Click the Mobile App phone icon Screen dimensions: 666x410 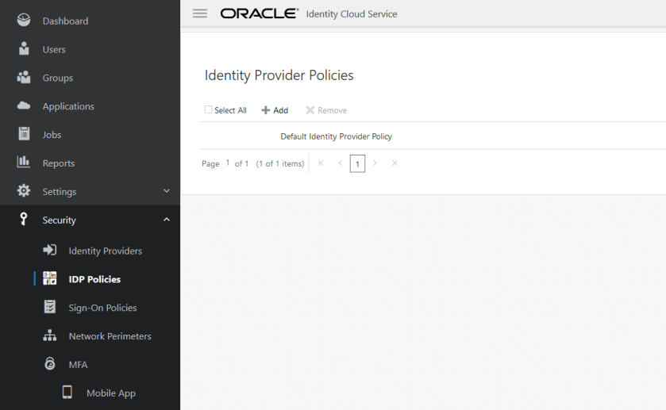tap(67, 393)
